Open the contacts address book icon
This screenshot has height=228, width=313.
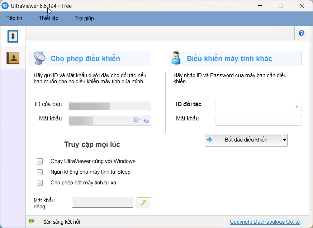tap(13, 58)
